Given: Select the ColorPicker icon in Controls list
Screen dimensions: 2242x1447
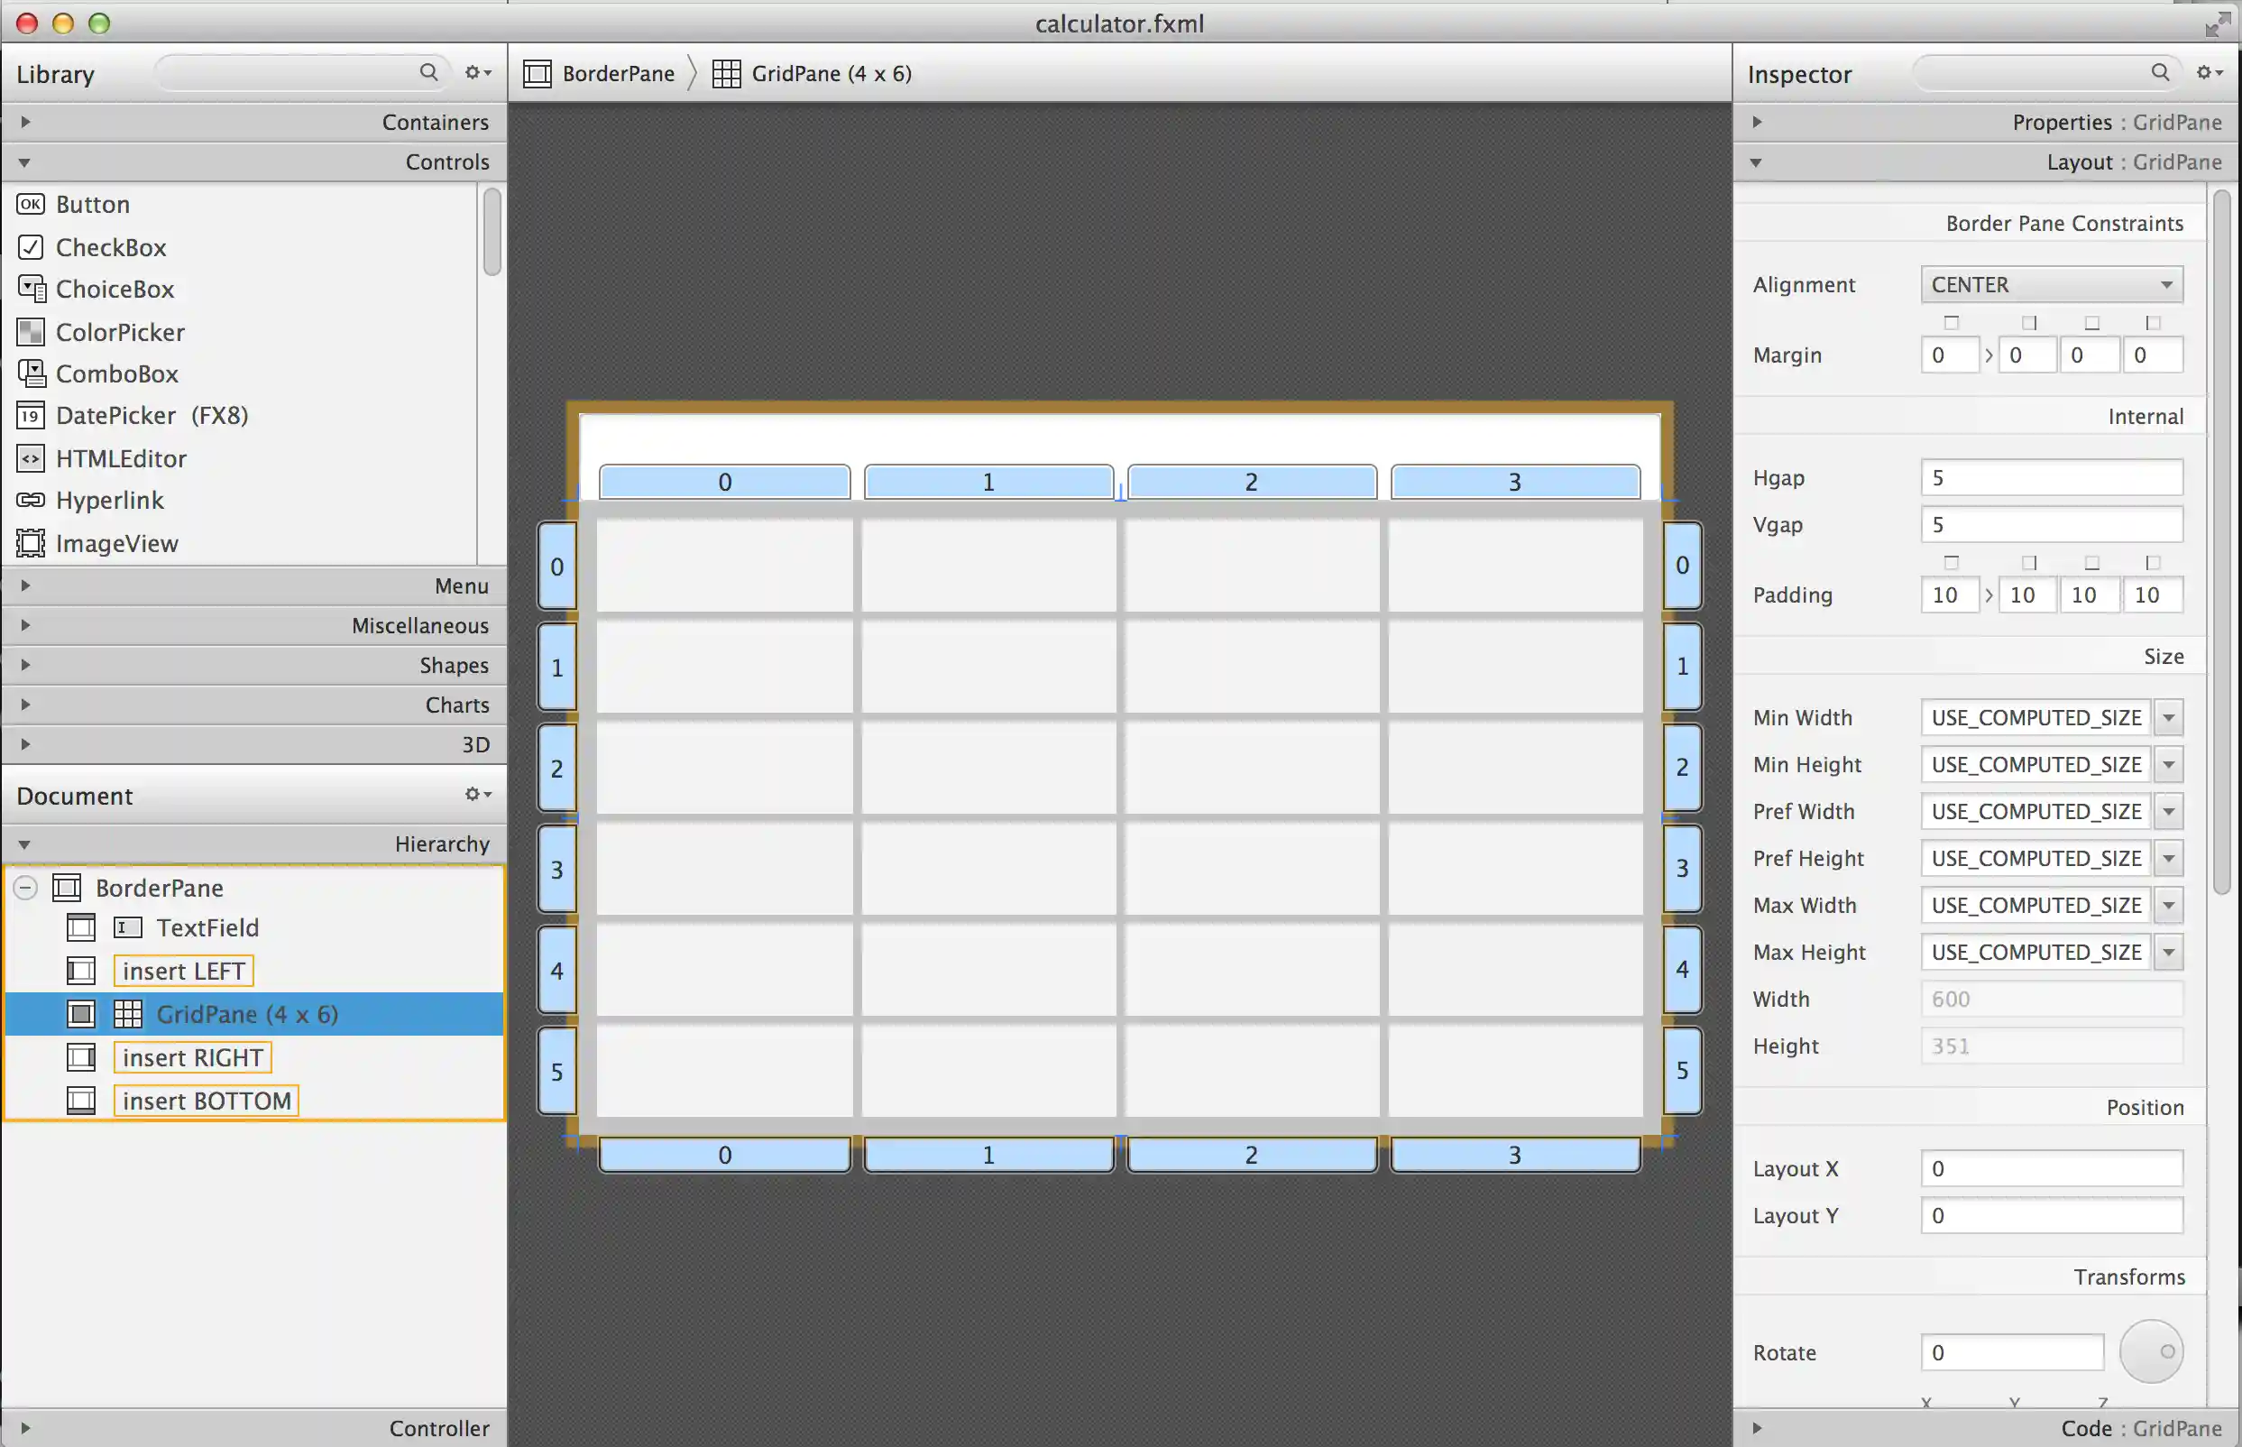Looking at the screenshot, I should pyautogui.click(x=30, y=332).
